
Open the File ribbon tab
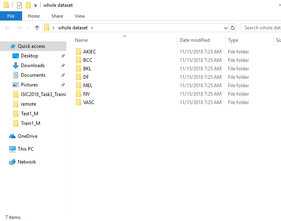click(11, 16)
